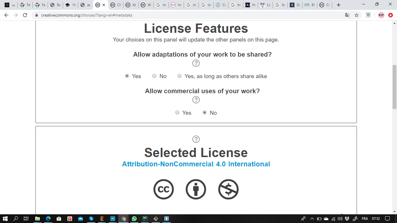Click 'Allow commercial uses of your work?' text
Screen dimensions: 397x223
pos(202,91)
